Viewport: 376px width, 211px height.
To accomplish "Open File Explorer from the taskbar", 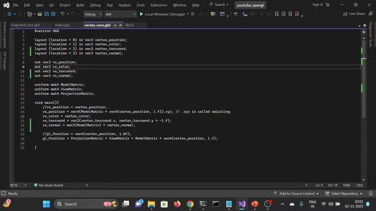I will (x=152, y=204).
